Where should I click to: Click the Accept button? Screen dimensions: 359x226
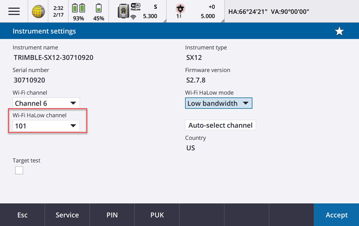pos(336,215)
